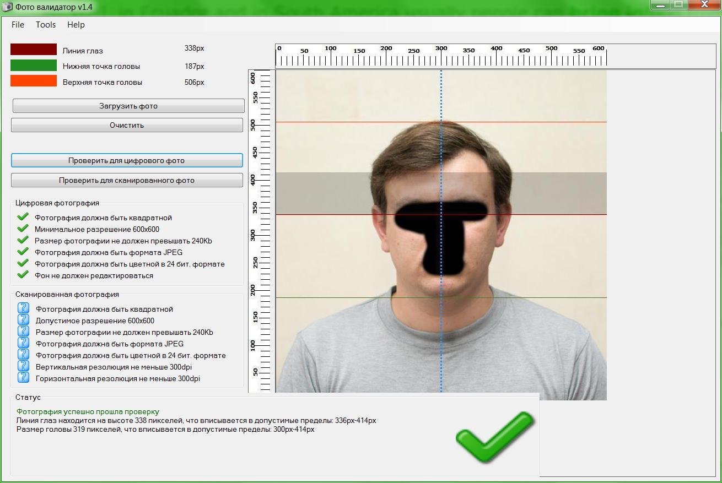Screen dimensions: 722x483
Task: Click Проверить для сканированного фото button
Action: click(x=127, y=180)
